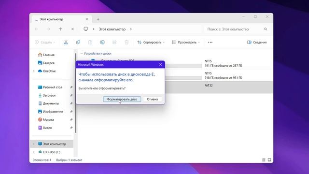
Task: Click the search magnifier icon
Action: tap(266, 29)
